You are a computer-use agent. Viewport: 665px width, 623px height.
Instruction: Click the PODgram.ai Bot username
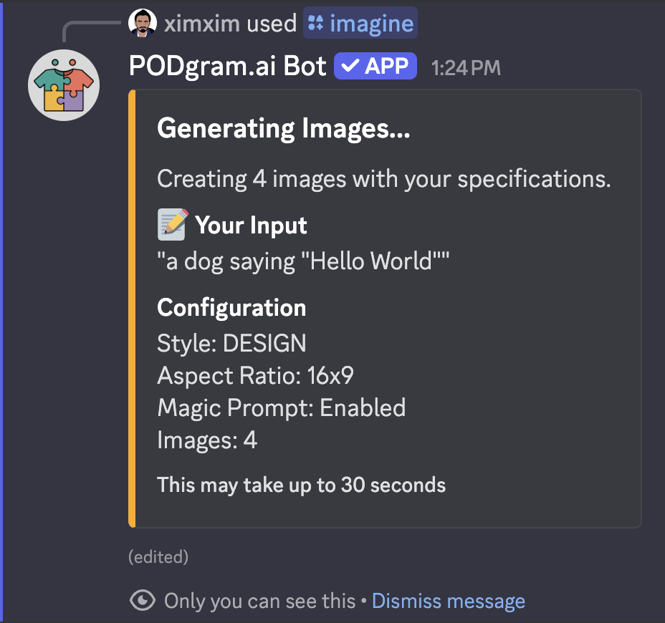click(x=227, y=67)
